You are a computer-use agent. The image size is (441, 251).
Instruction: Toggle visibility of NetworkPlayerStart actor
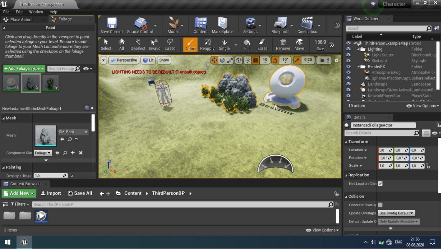(348, 96)
